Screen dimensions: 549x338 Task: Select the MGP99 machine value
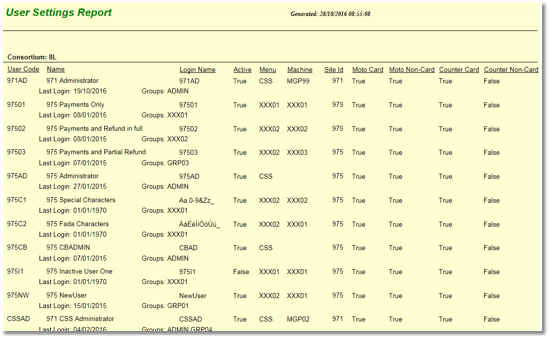click(298, 81)
